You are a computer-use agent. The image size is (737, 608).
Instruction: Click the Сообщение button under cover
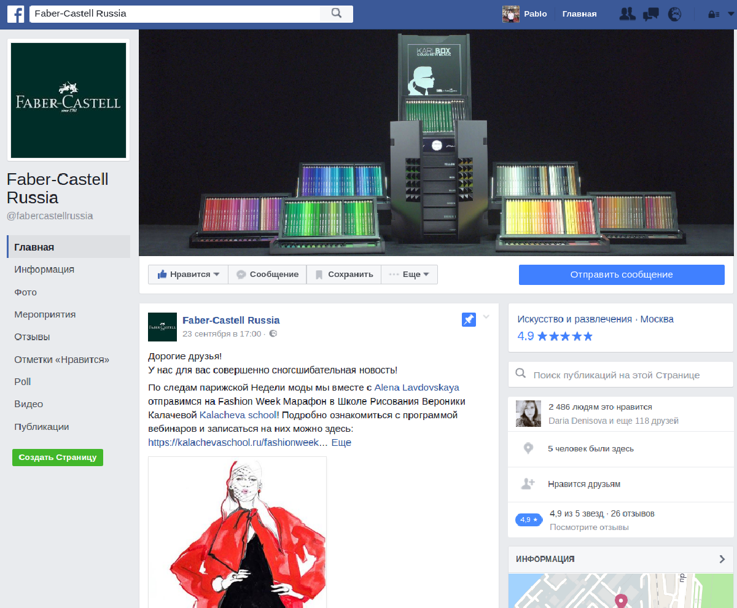tap(267, 275)
